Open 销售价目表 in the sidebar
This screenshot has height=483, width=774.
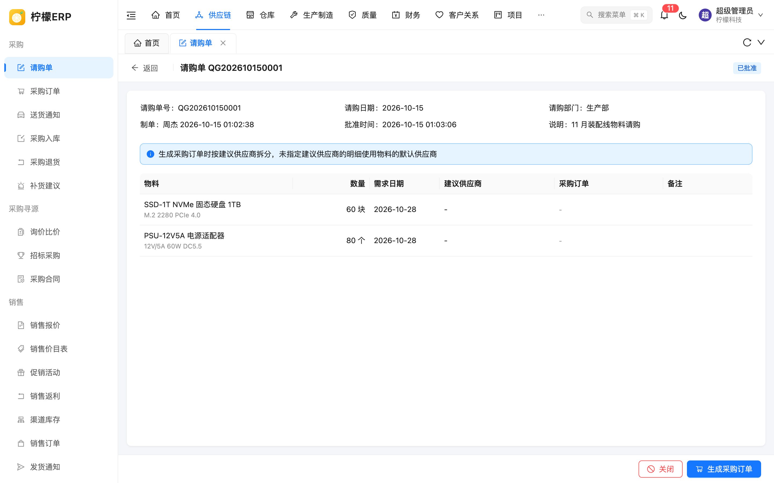(x=59, y=349)
